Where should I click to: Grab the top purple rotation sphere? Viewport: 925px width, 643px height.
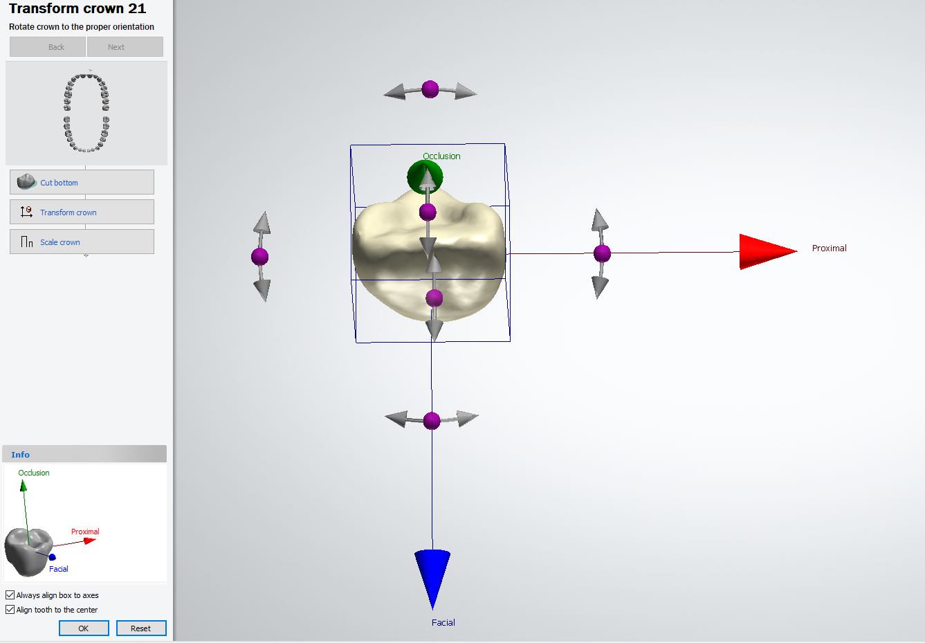(430, 89)
